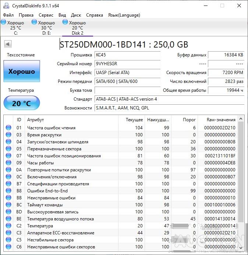Click status orb for Высокоуровневая запись

point(8,212)
